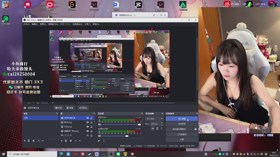This screenshot has height=157, width=280.
Task: Open Scene Collection (S) menu
Action: tap(77, 24)
